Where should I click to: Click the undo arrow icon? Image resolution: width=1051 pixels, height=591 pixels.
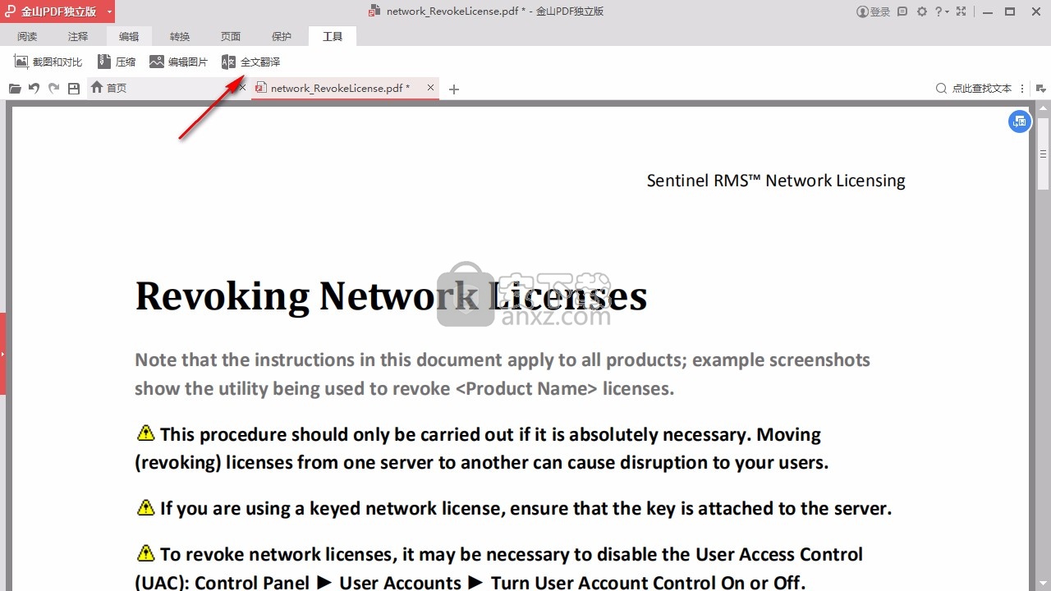34,89
